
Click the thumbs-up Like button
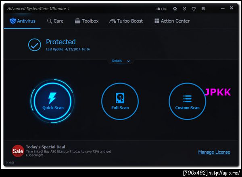[161, 9]
